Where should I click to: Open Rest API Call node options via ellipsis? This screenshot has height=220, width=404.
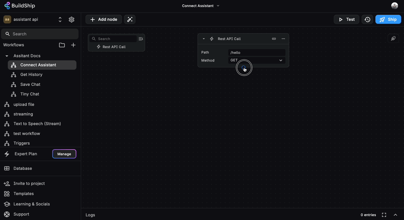point(283,38)
